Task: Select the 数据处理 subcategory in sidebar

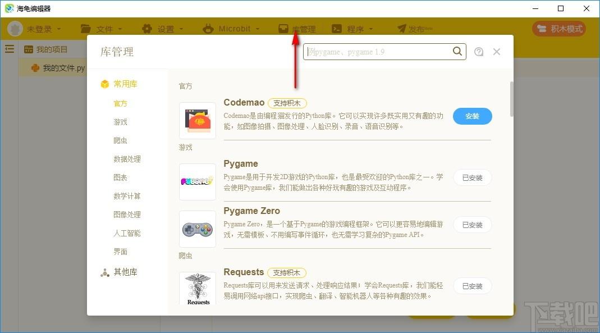Action: (127, 159)
